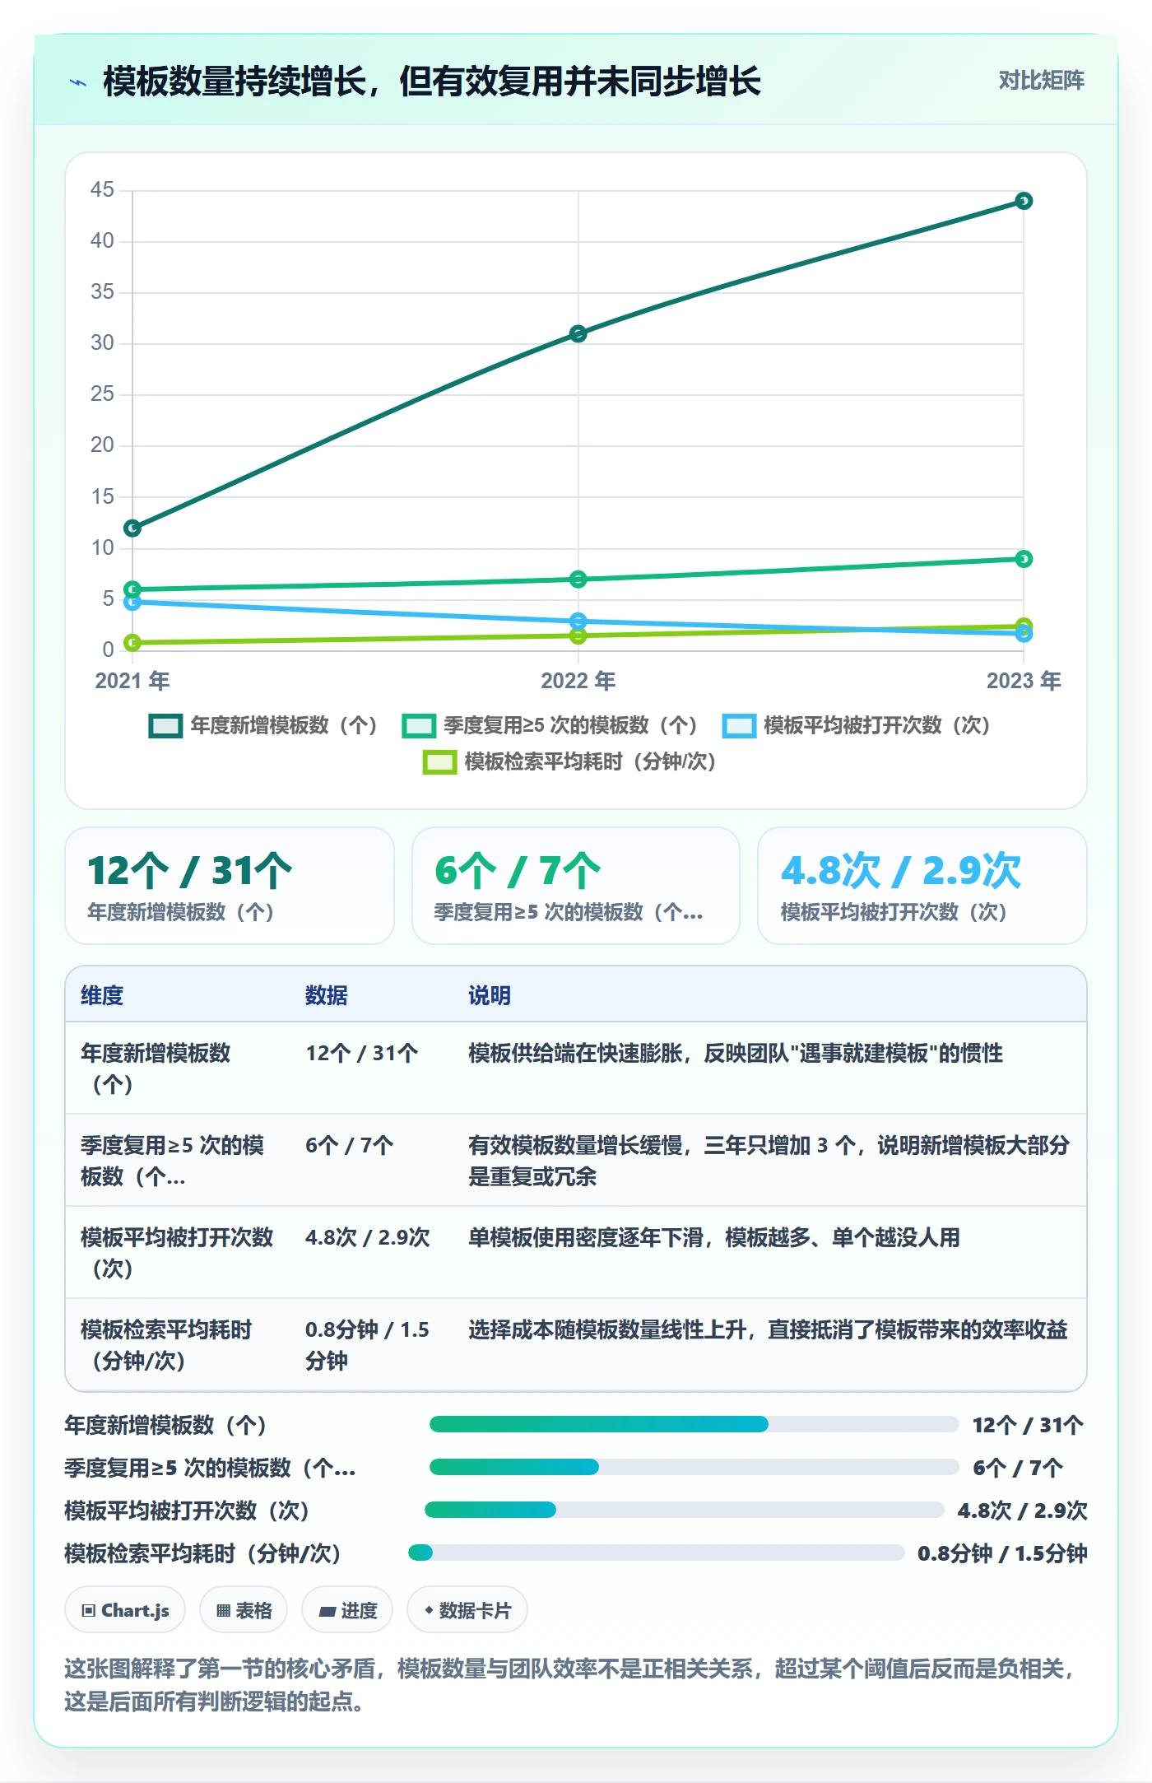This screenshot has width=1152, height=1783.
Task: Click the 2022 point on the dark green line
Action: pyautogui.click(x=578, y=333)
